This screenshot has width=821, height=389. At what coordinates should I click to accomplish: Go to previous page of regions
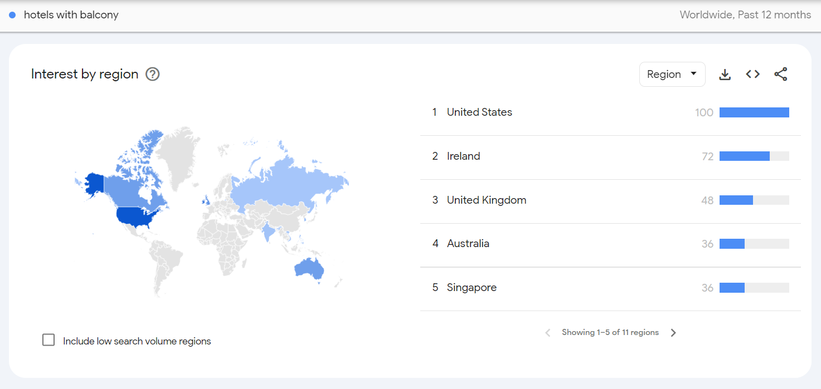[x=547, y=333]
